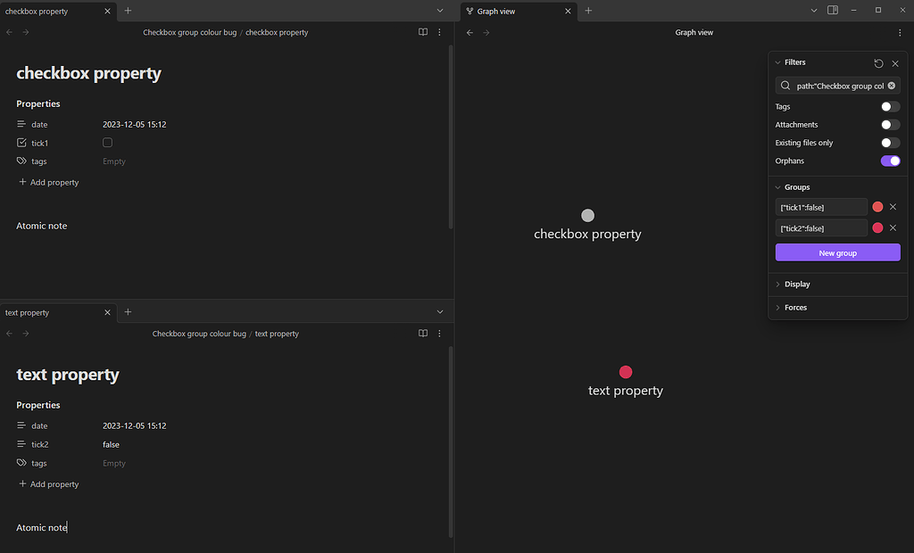
Task: Click the New group button
Action: pos(837,252)
